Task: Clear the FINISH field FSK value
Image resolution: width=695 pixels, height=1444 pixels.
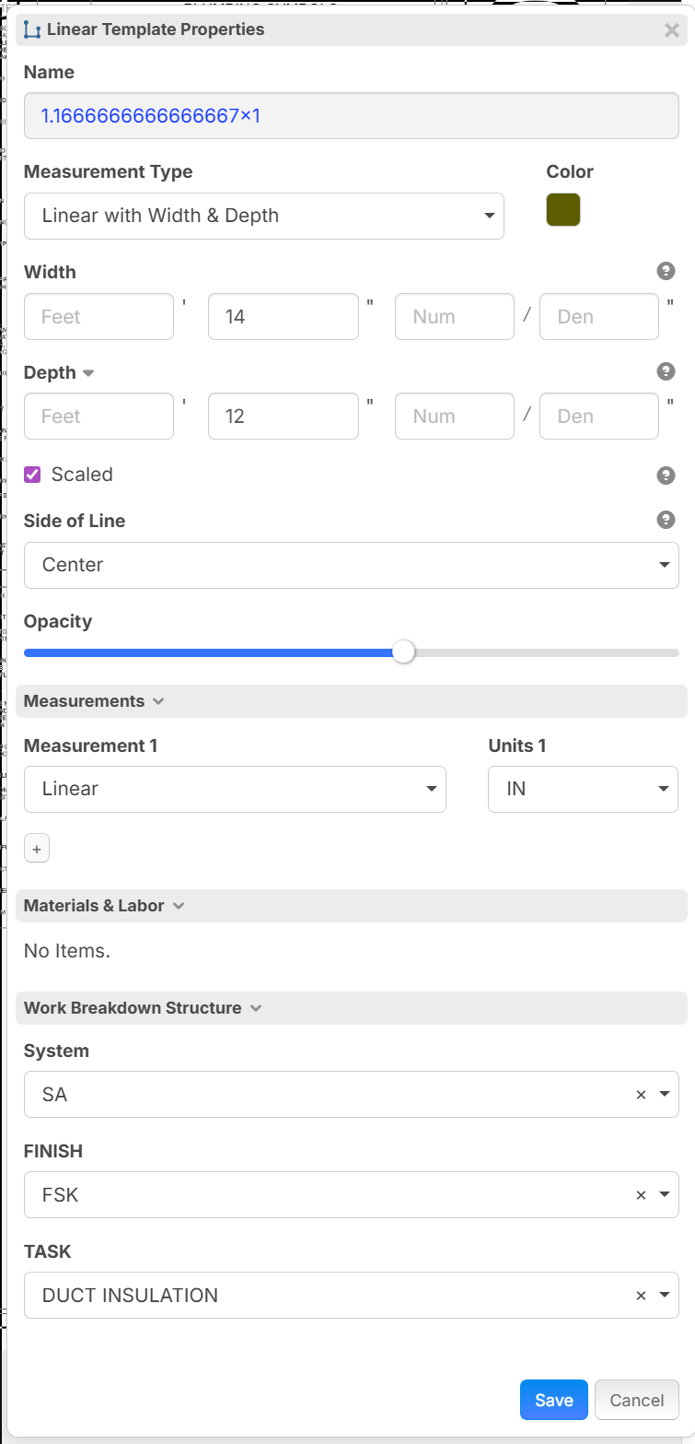Action: [x=641, y=1195]
